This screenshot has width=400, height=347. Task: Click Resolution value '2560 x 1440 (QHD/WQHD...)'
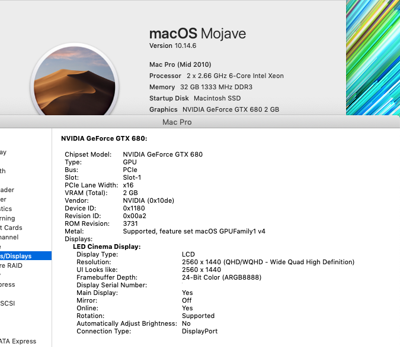click(268, 262)
